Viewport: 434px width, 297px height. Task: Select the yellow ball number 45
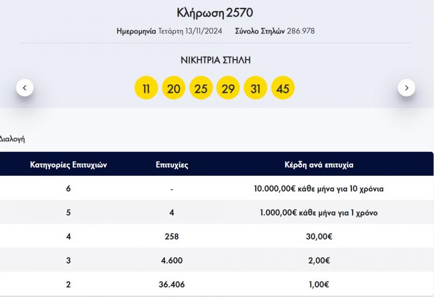pyautogui.click(x=283, y=88)
